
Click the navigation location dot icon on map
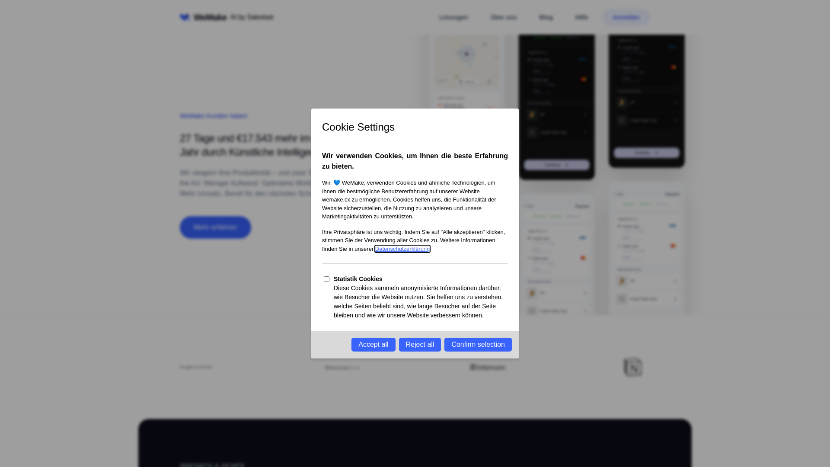[466, 54]
